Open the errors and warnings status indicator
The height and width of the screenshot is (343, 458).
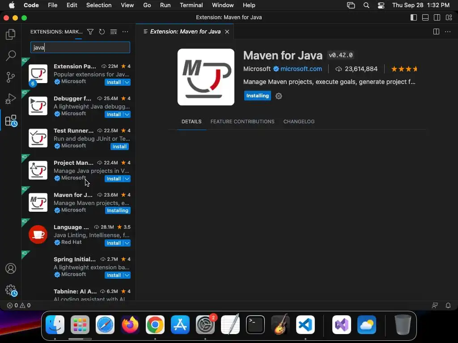19,305
